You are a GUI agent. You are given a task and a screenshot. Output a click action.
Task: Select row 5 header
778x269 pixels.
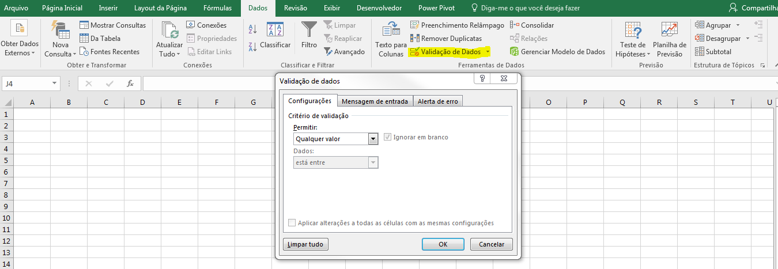[x=6, y=160]
